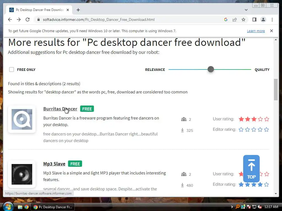Go back to the previous page
Screen dimensions: 282x211
10,20
